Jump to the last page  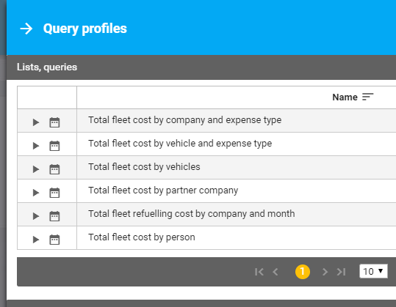(x=341, y=272)
